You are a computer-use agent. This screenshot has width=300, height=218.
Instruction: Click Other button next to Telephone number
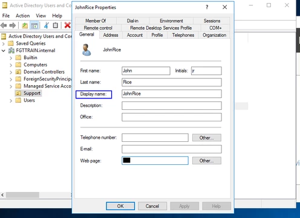tap(207, 138)
